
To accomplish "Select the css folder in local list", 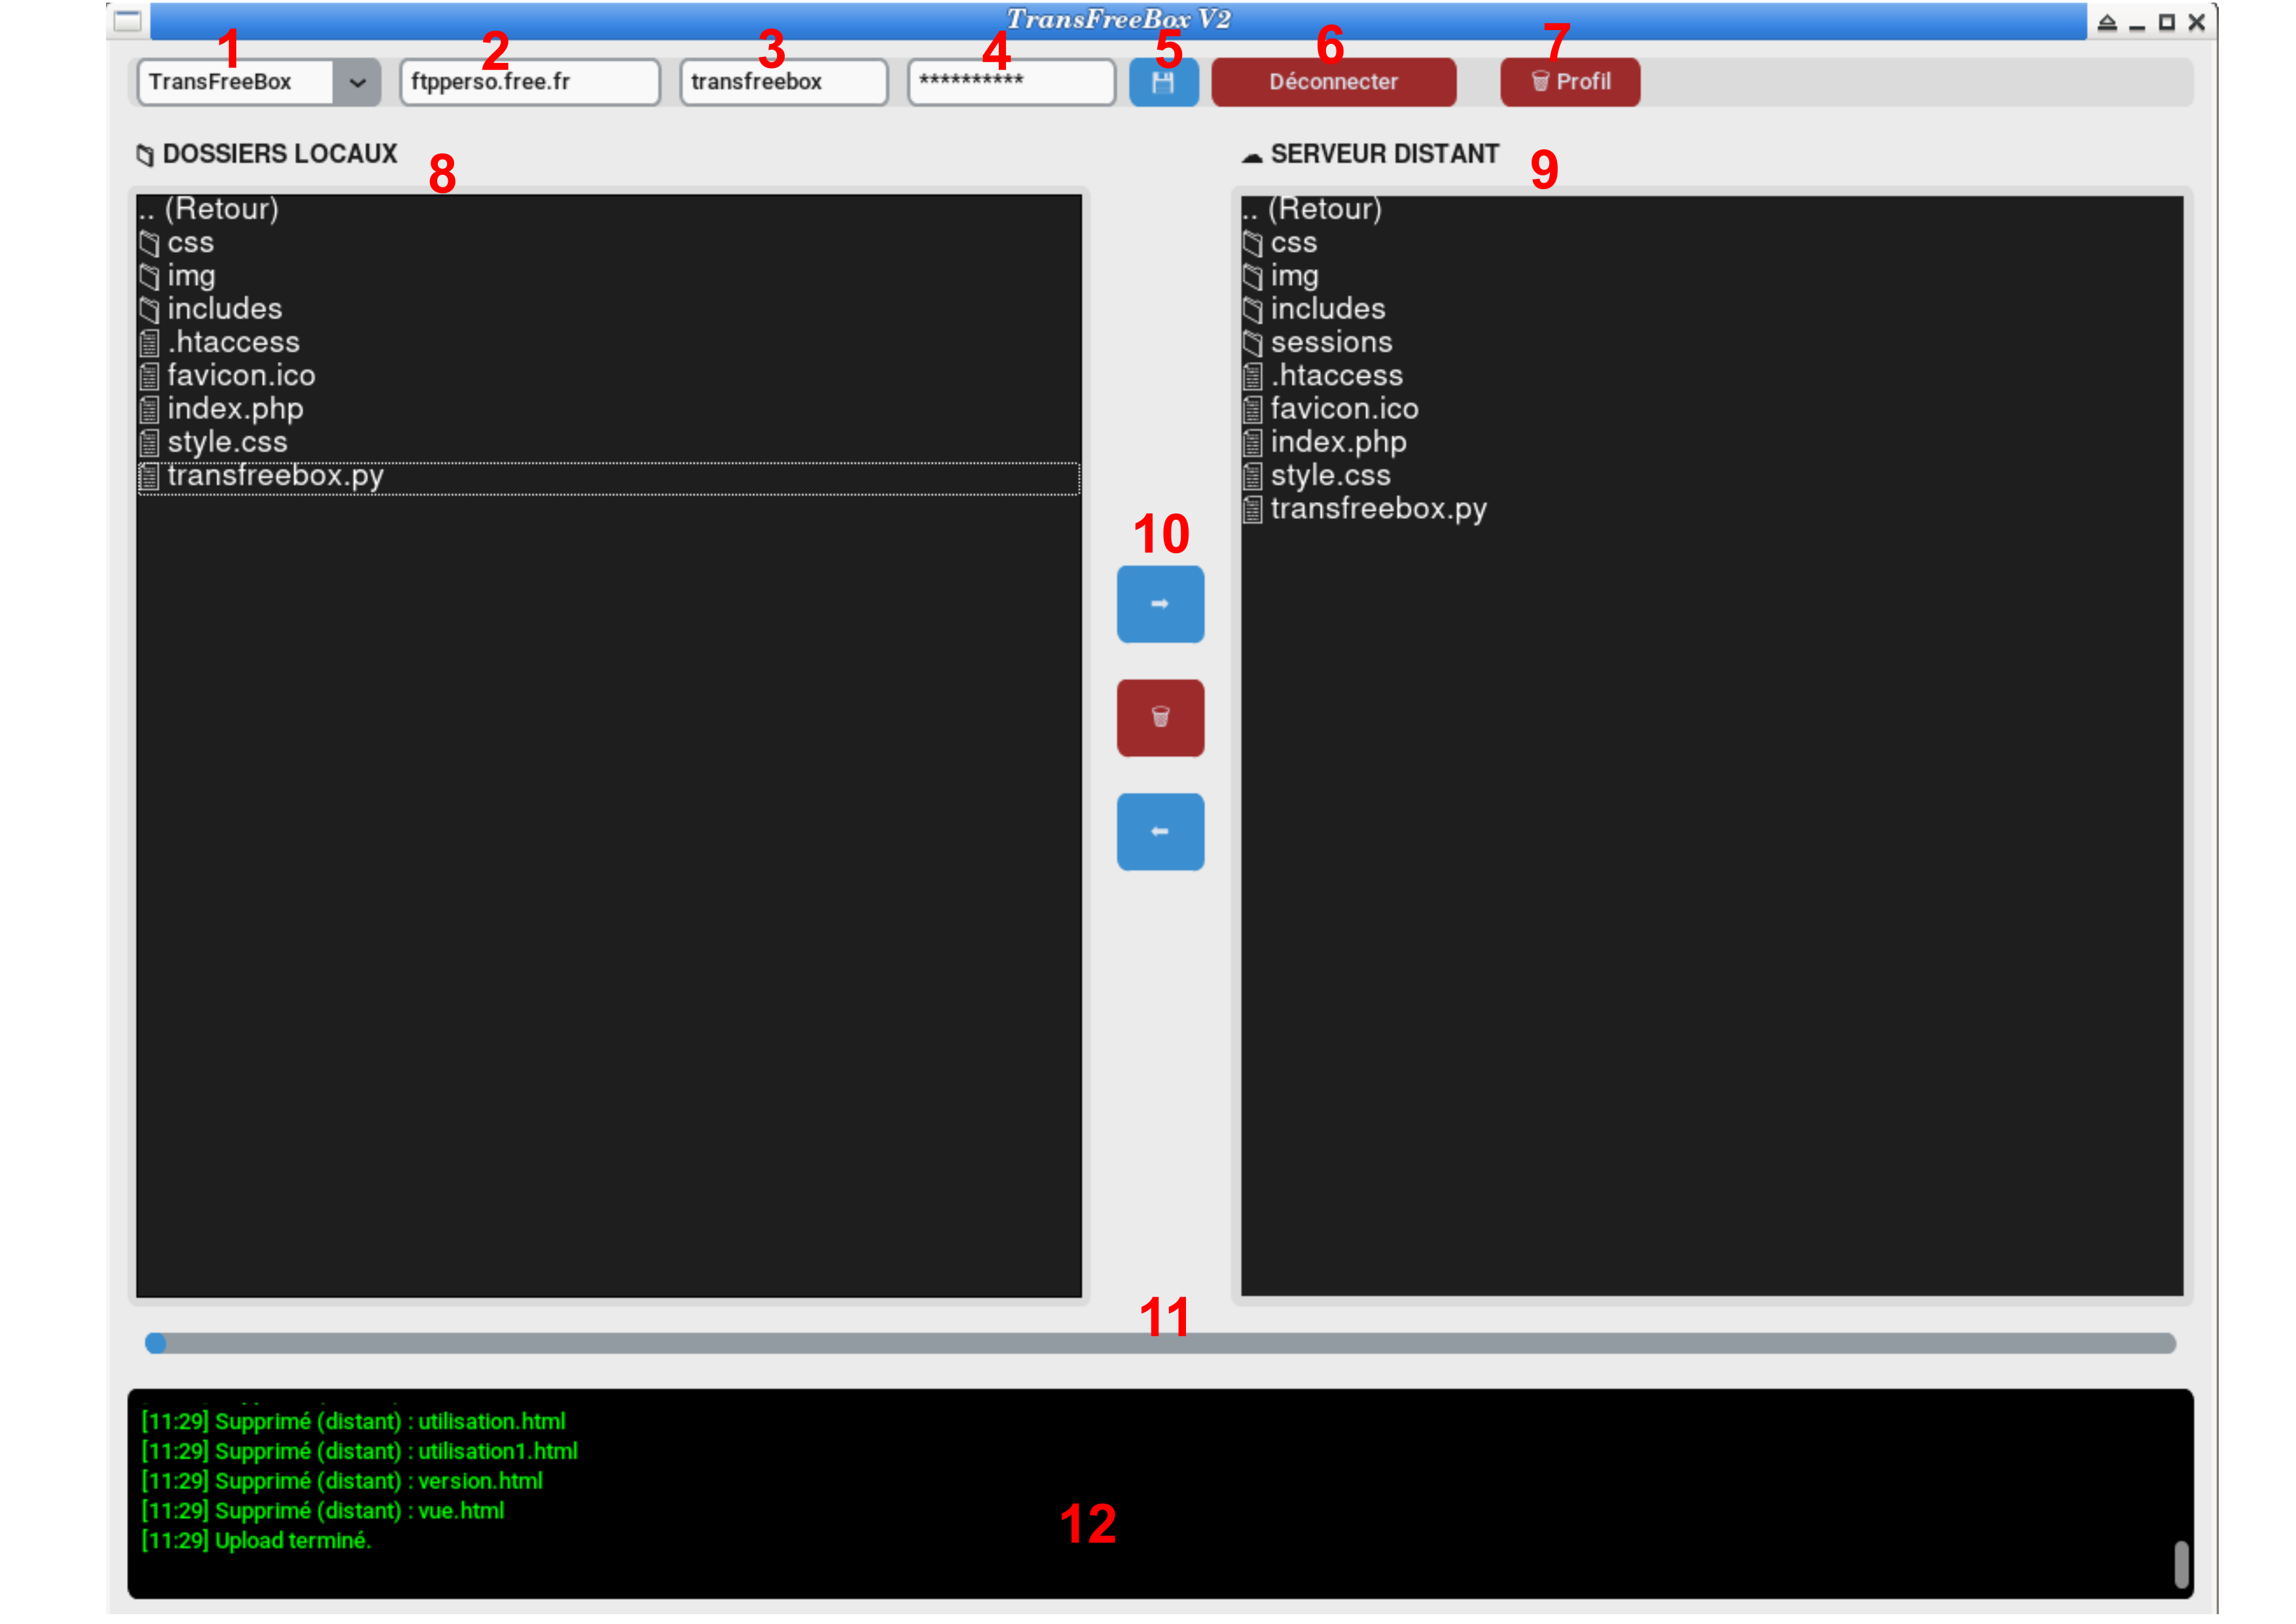I will (609, 243).
